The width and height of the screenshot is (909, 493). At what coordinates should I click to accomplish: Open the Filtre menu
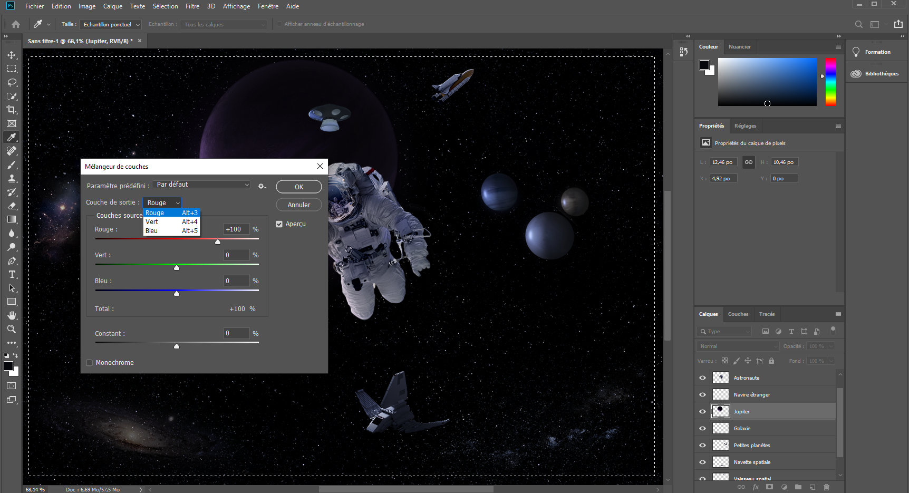click(192, 6)
